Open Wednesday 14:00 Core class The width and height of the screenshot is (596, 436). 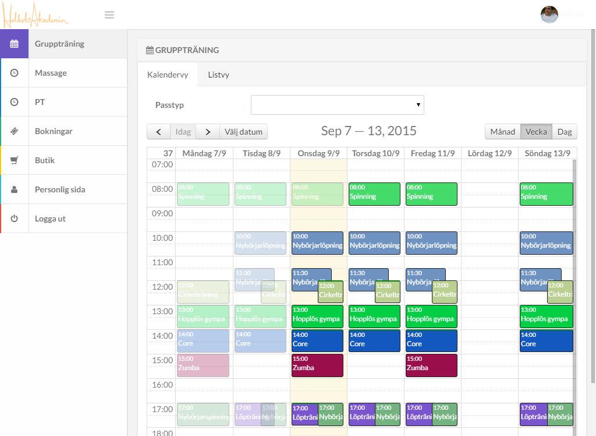pos(317,341)
